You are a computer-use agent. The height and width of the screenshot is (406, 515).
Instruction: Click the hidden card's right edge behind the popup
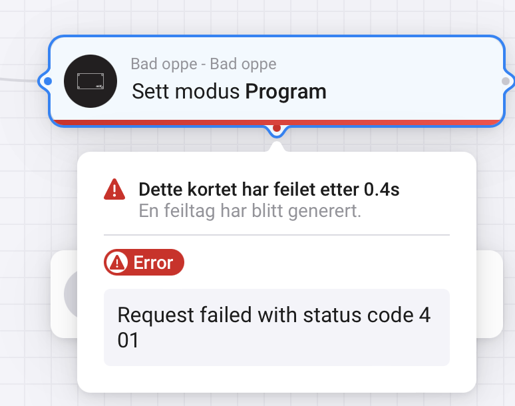(x=490, y=294)
